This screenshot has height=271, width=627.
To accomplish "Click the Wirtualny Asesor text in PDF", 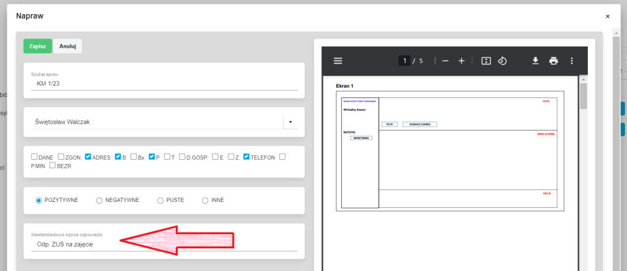I will [x=355, y=109].
